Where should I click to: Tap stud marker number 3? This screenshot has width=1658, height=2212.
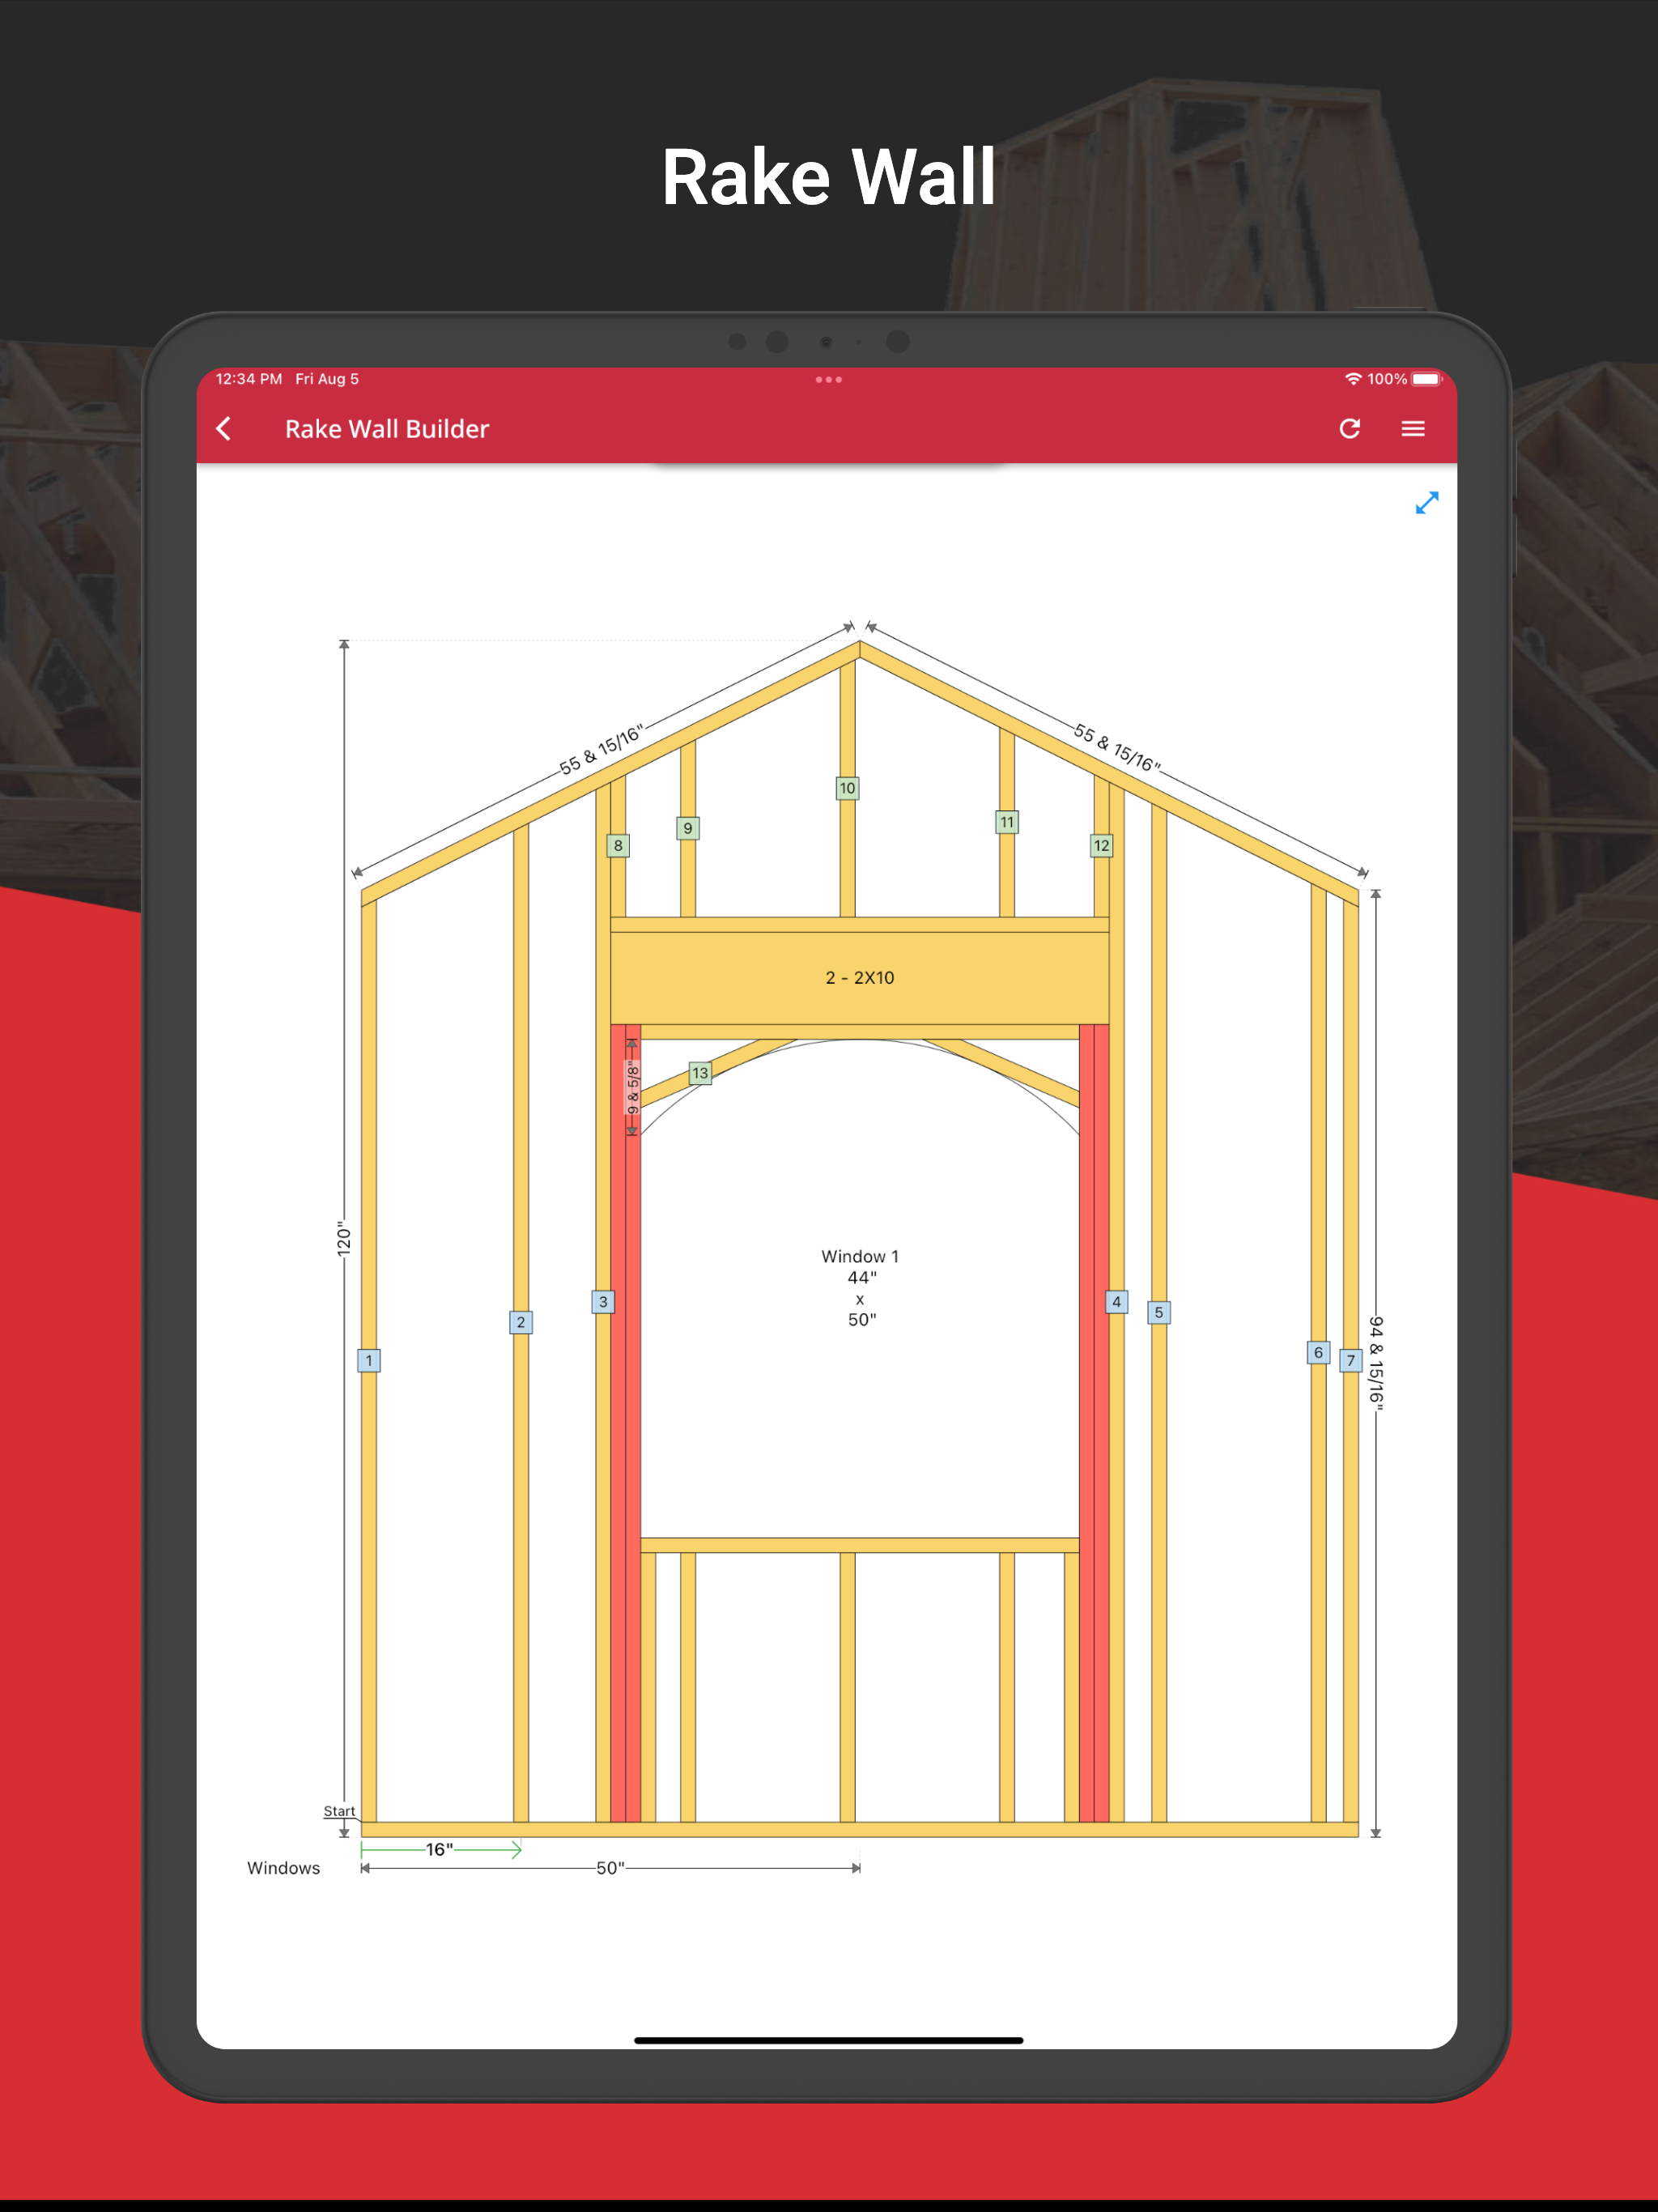click(x=603, y=1302)
